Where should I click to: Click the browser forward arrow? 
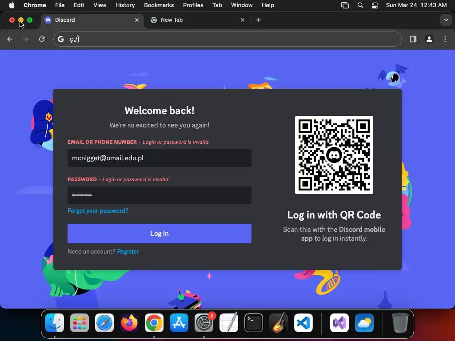coord(26,39)
